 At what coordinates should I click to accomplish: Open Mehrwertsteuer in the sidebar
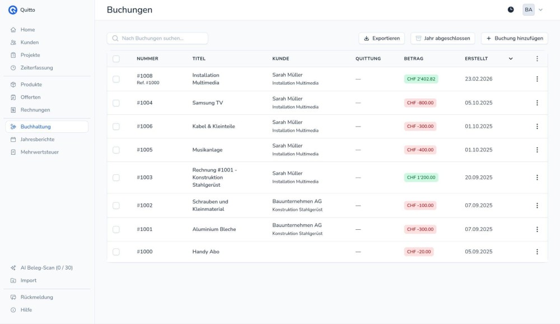[39, 152]
